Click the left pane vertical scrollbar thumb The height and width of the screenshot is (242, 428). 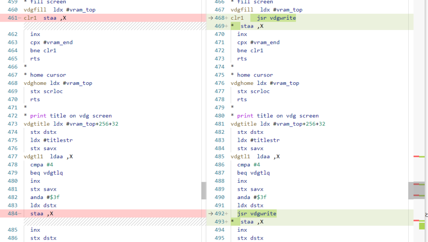[204, 190]
